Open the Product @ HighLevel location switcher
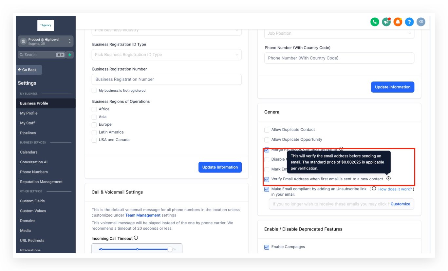This screenshot has height=271, width=448. point(46,41)
